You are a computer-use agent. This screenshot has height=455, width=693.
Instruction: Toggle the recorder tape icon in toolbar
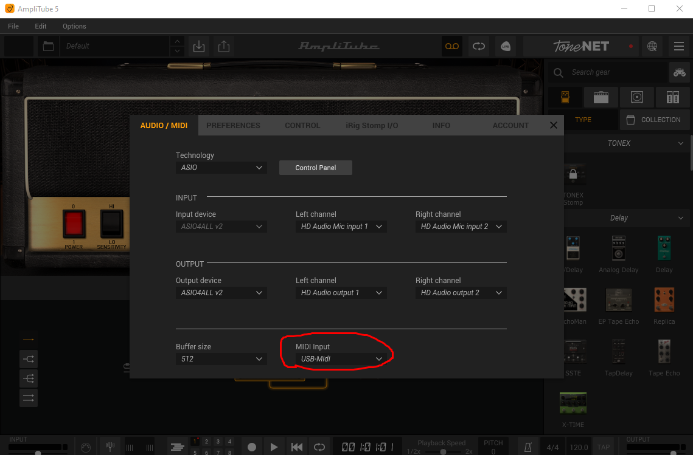click(x=451, y=46)
